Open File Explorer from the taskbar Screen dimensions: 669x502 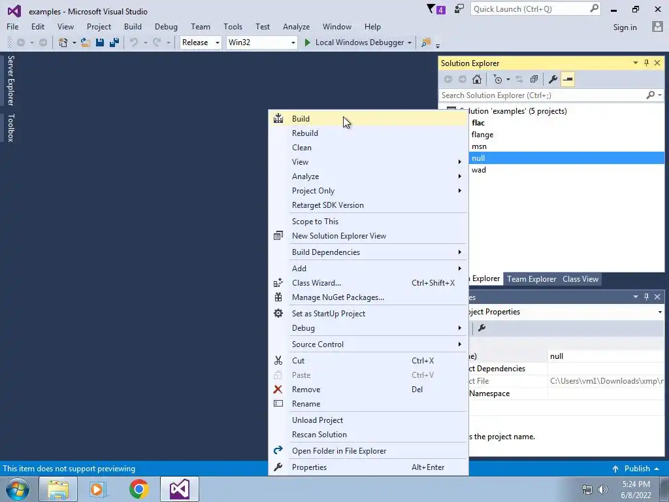coord(58,489)
